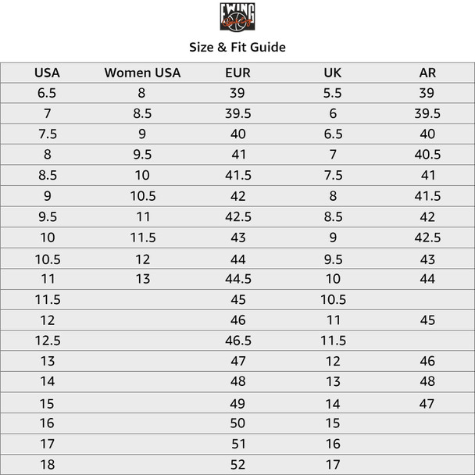
Task: Select the AR column header
Action: click(427, 73)
